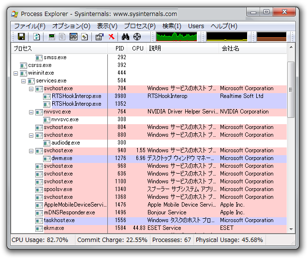This screenshot has width=308, height=258.
Task: Click the red X Kill Process icon
Action: coord(111,36)
